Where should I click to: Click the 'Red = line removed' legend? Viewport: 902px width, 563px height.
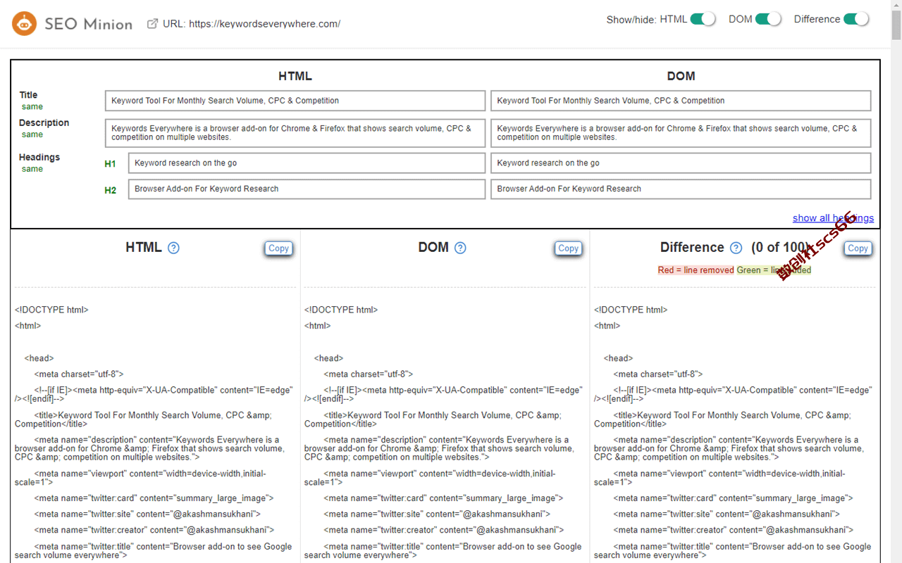point(696,270)
